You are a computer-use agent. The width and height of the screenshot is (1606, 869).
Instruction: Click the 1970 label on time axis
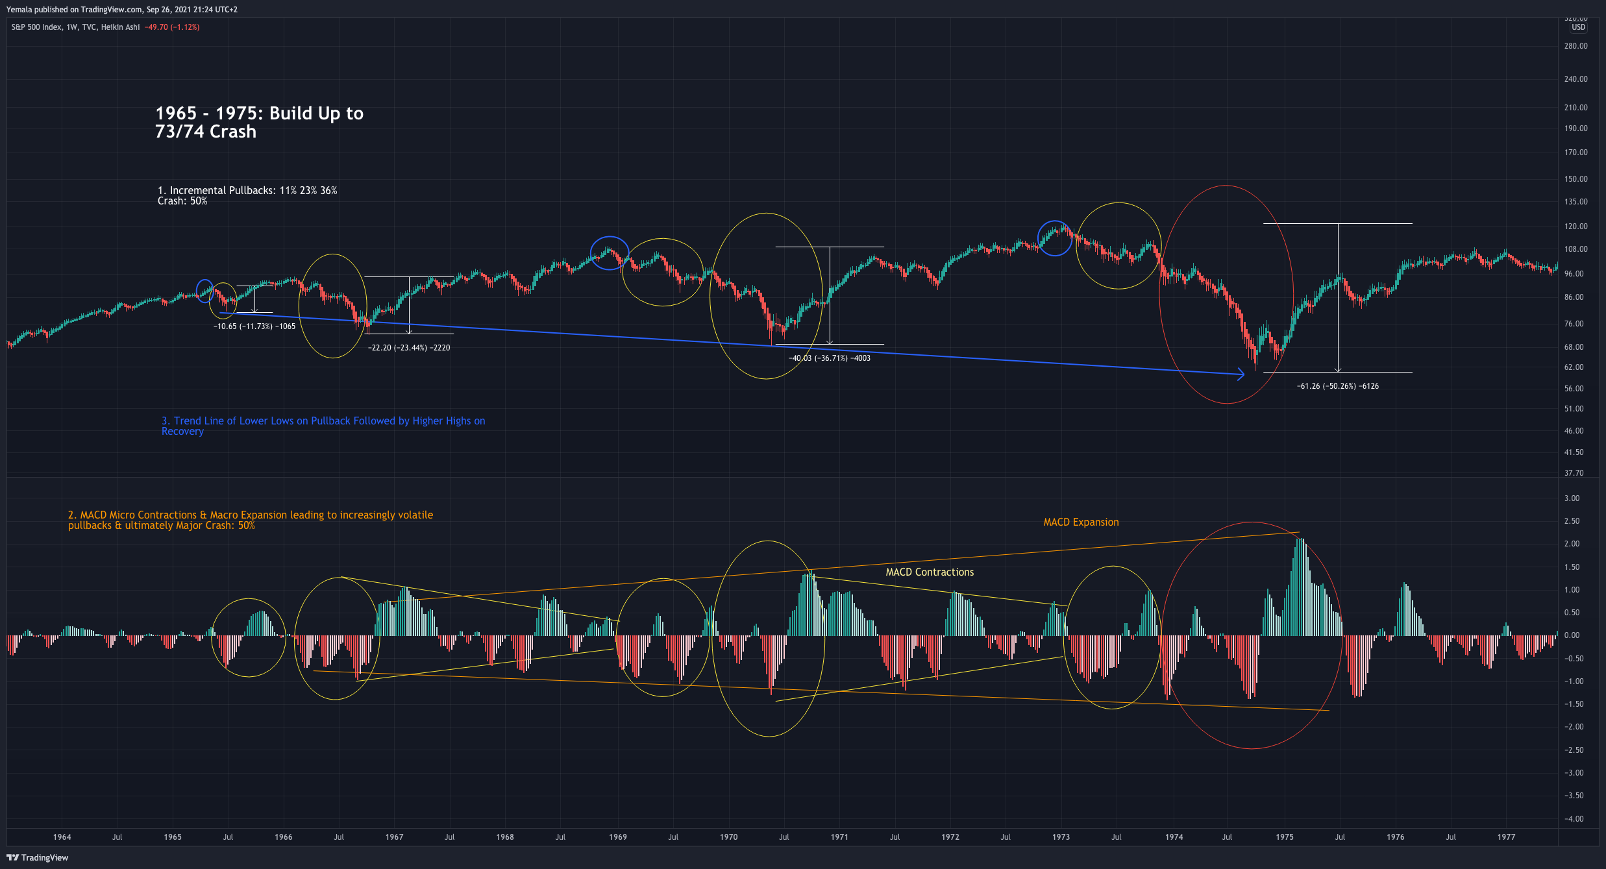point(729,837)
